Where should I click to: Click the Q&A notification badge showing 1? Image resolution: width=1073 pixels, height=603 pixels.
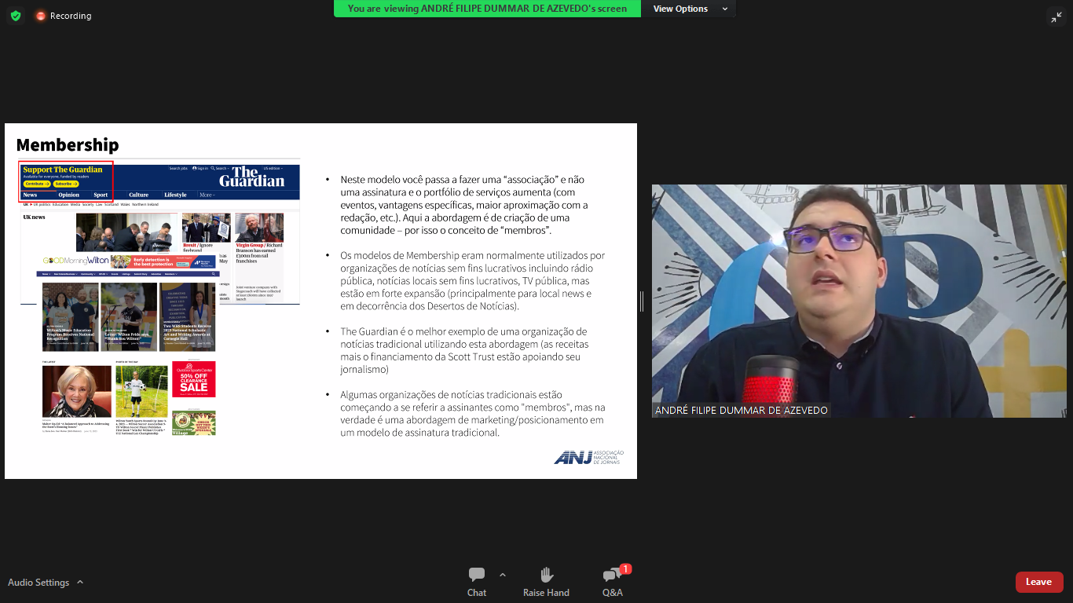point(625,569)
